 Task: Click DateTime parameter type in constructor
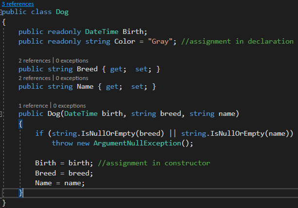[81, 114]
